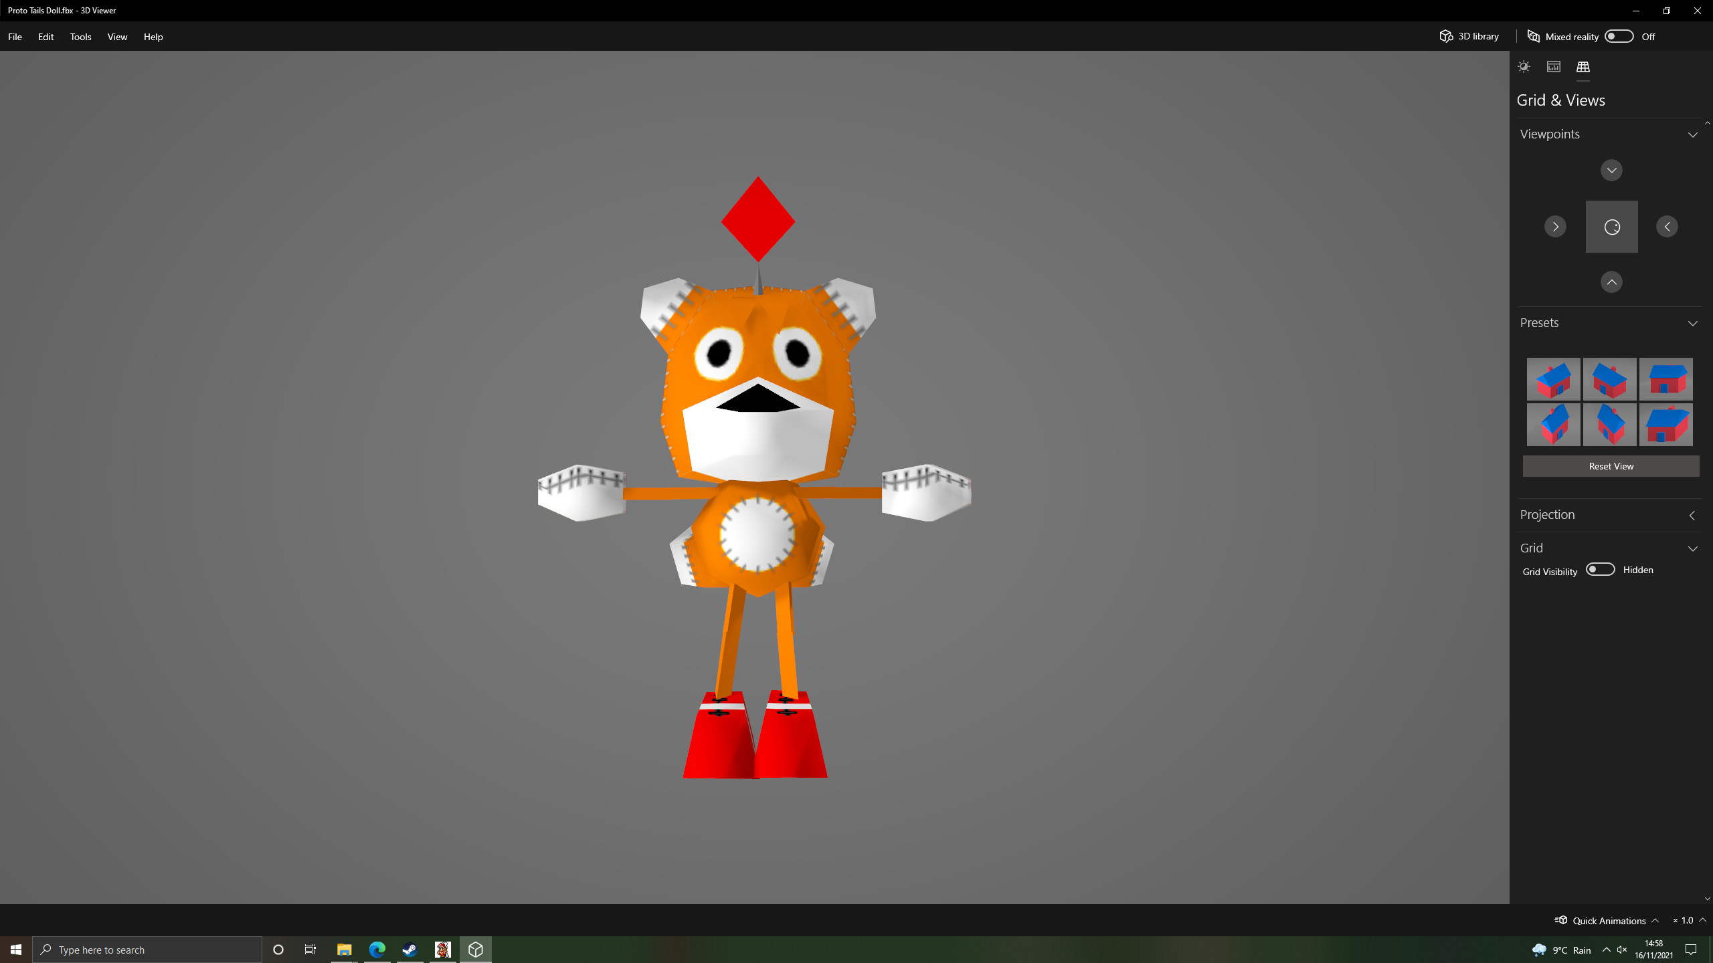
Task: Toggle the Grid Visibility switch
Action: 1600,569
